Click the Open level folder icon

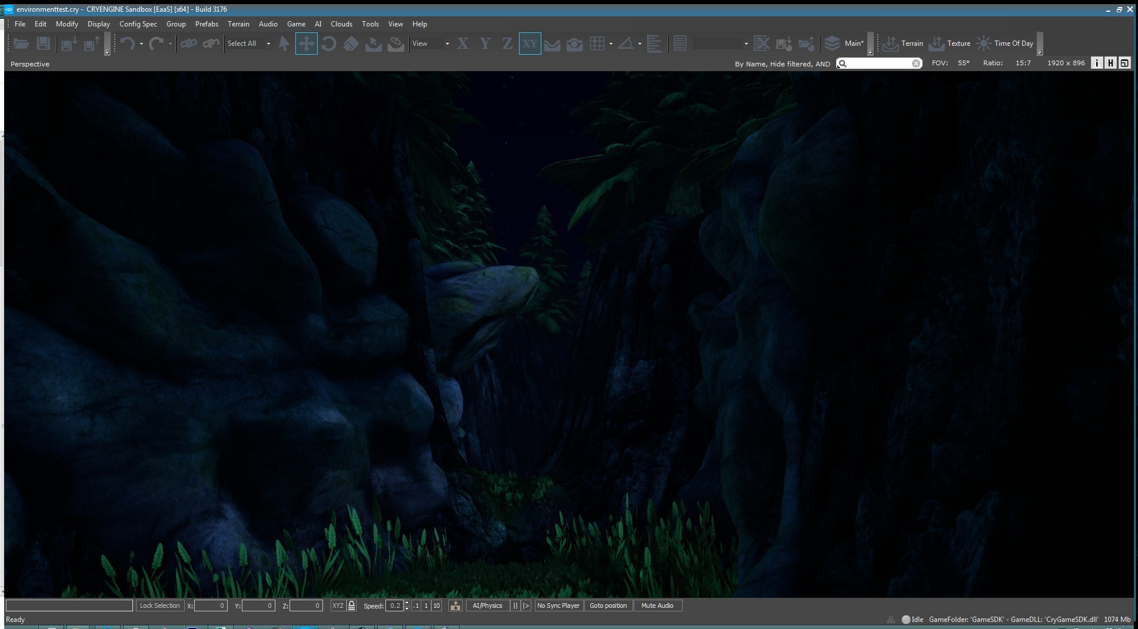21,44
